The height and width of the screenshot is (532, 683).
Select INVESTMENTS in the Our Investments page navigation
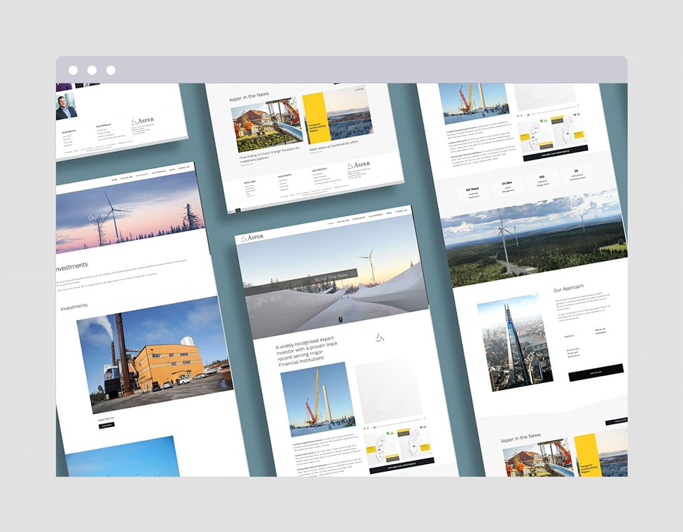(142, 174)
